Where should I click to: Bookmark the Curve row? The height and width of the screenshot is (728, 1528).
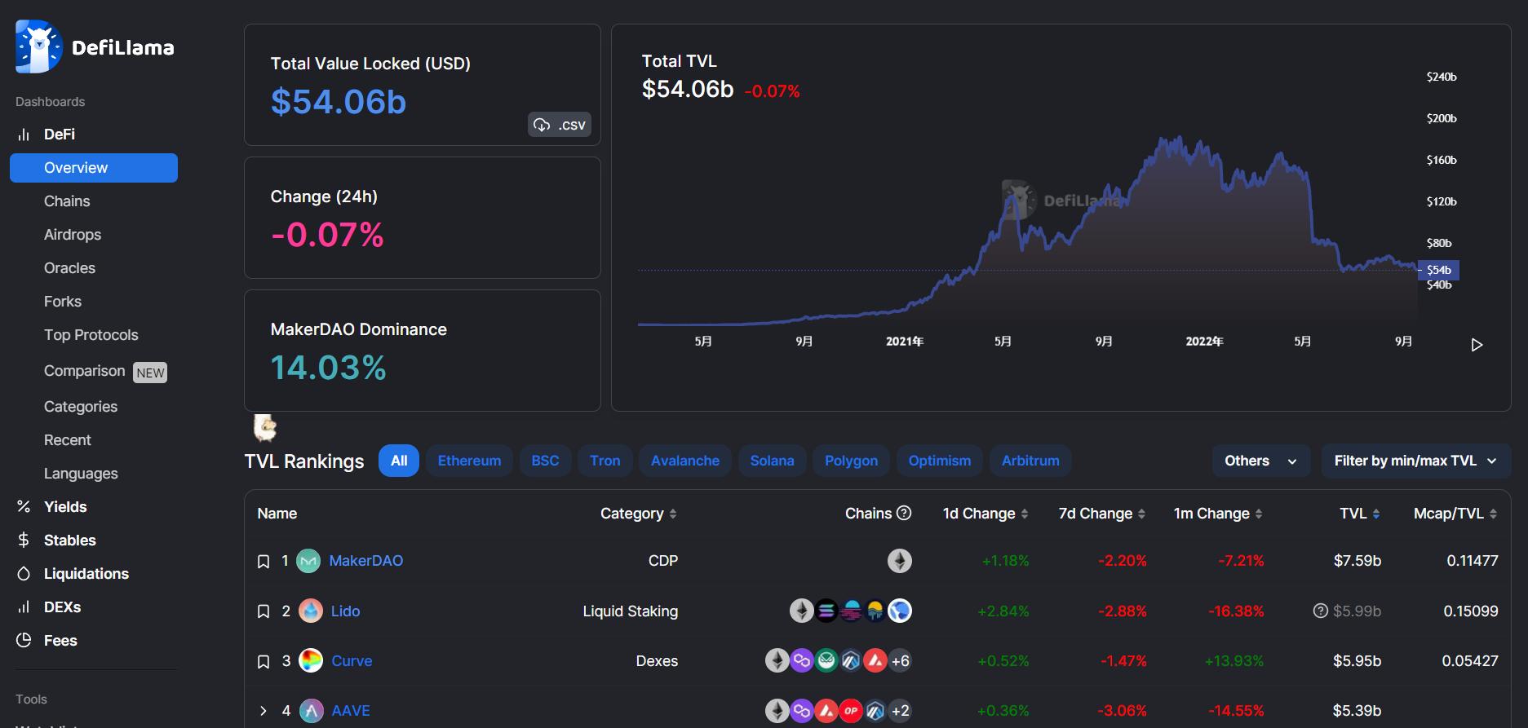tap(264, 662)
